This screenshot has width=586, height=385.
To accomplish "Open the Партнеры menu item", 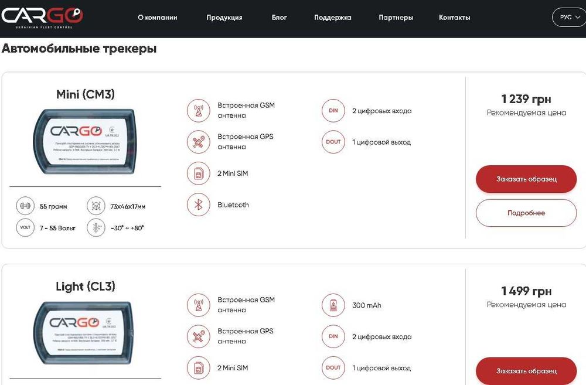I will 396,18.
